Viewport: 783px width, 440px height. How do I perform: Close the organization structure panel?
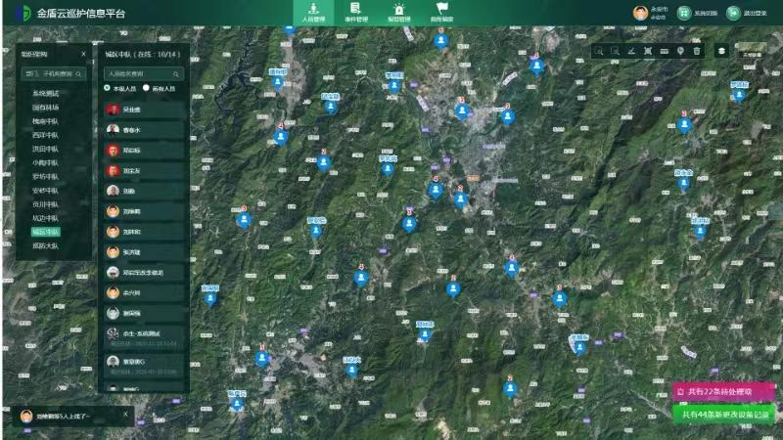83,55
